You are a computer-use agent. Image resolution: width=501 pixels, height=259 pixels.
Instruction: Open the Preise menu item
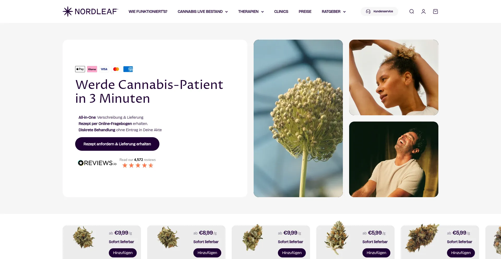[305, 11]
